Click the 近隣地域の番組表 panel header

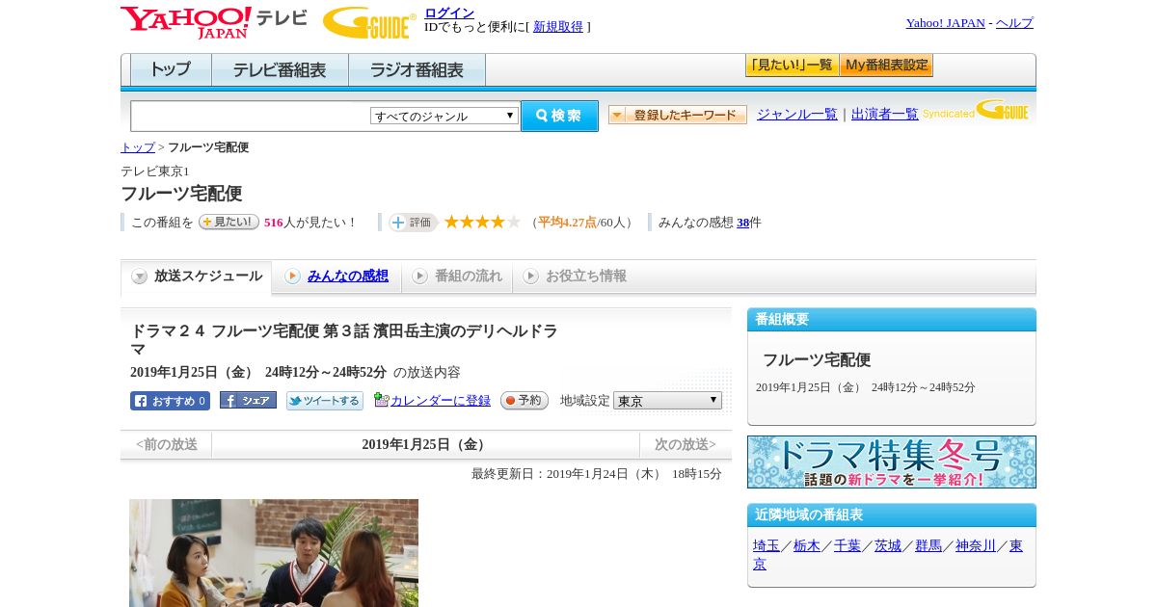pos(892,515)
